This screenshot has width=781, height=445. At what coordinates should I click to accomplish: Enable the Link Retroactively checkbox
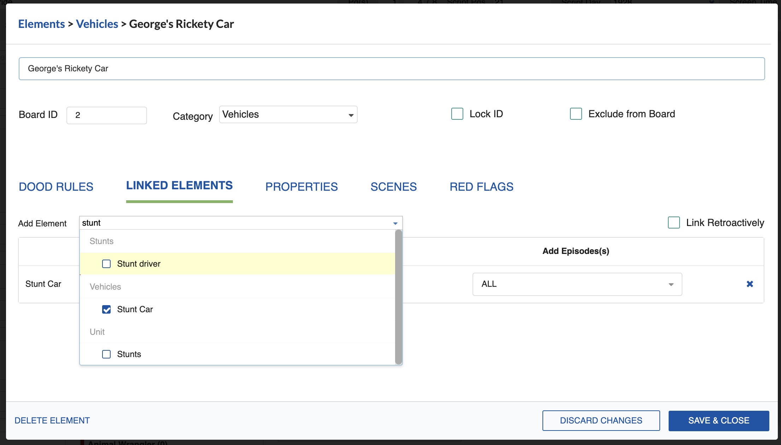(x=674, y=222)
